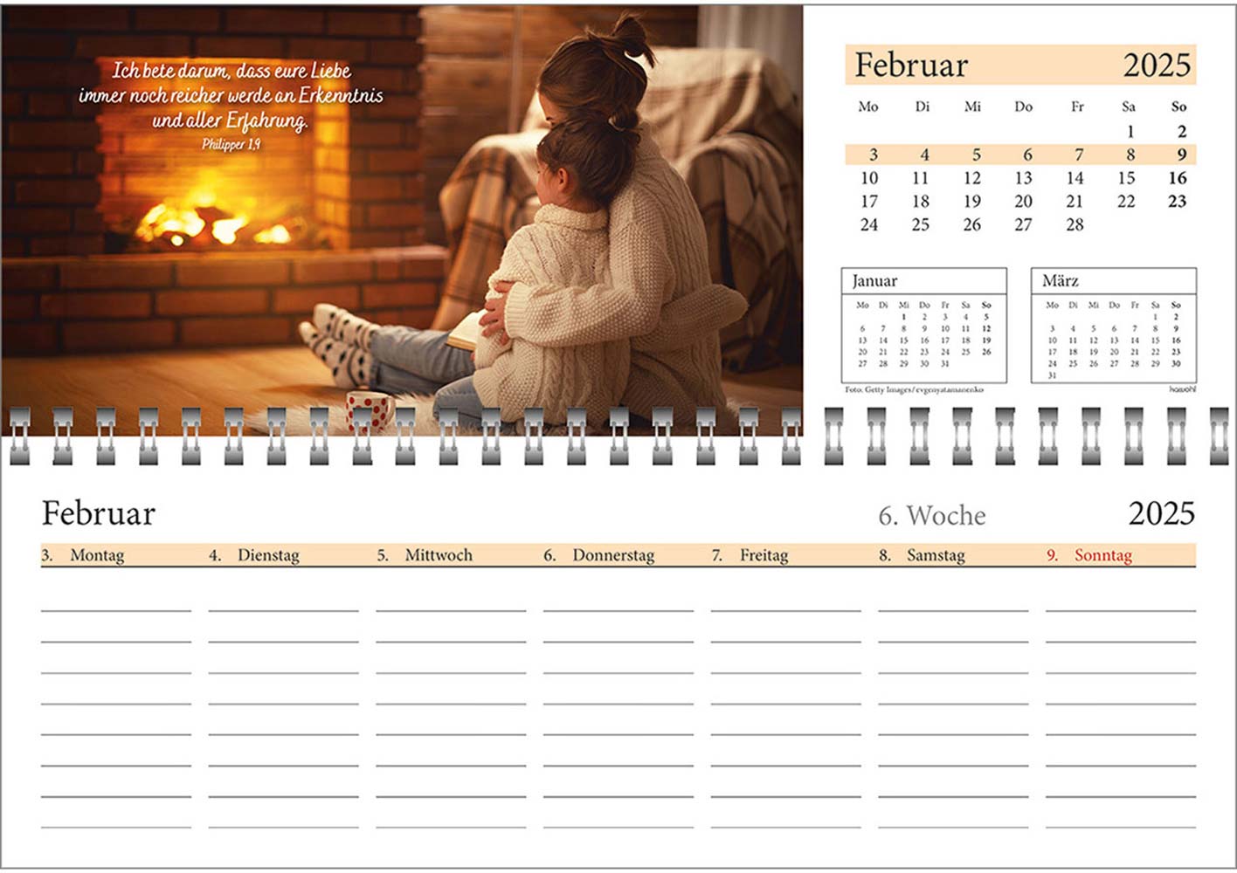Click date 2 in the large February grid
The height and width of the screenshot is (873, 1237).
click(x=1182, y=132)
